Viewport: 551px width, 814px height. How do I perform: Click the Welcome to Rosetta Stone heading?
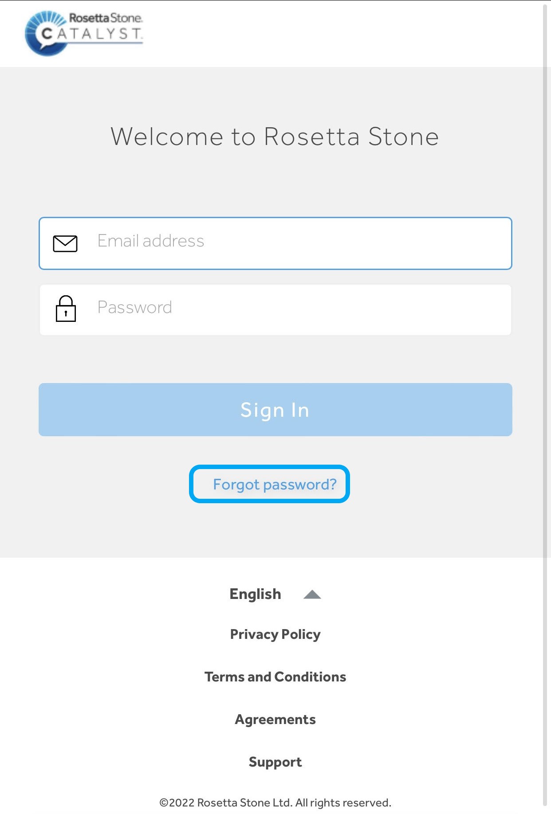click(275, 136)
